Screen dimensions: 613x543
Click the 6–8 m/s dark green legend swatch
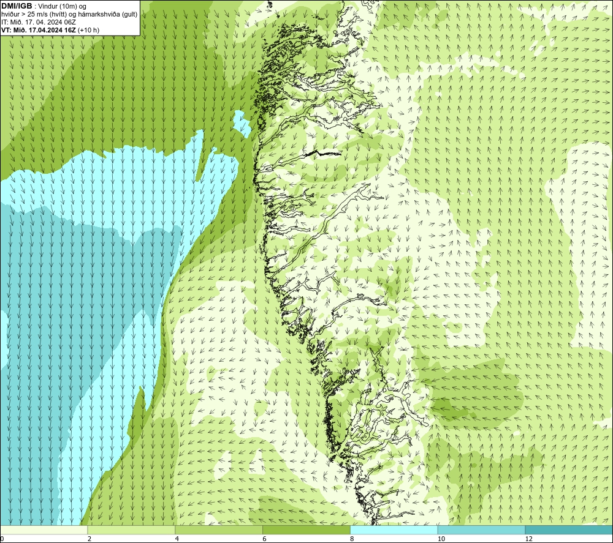[306, 530]
